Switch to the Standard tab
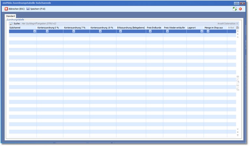 10,16
